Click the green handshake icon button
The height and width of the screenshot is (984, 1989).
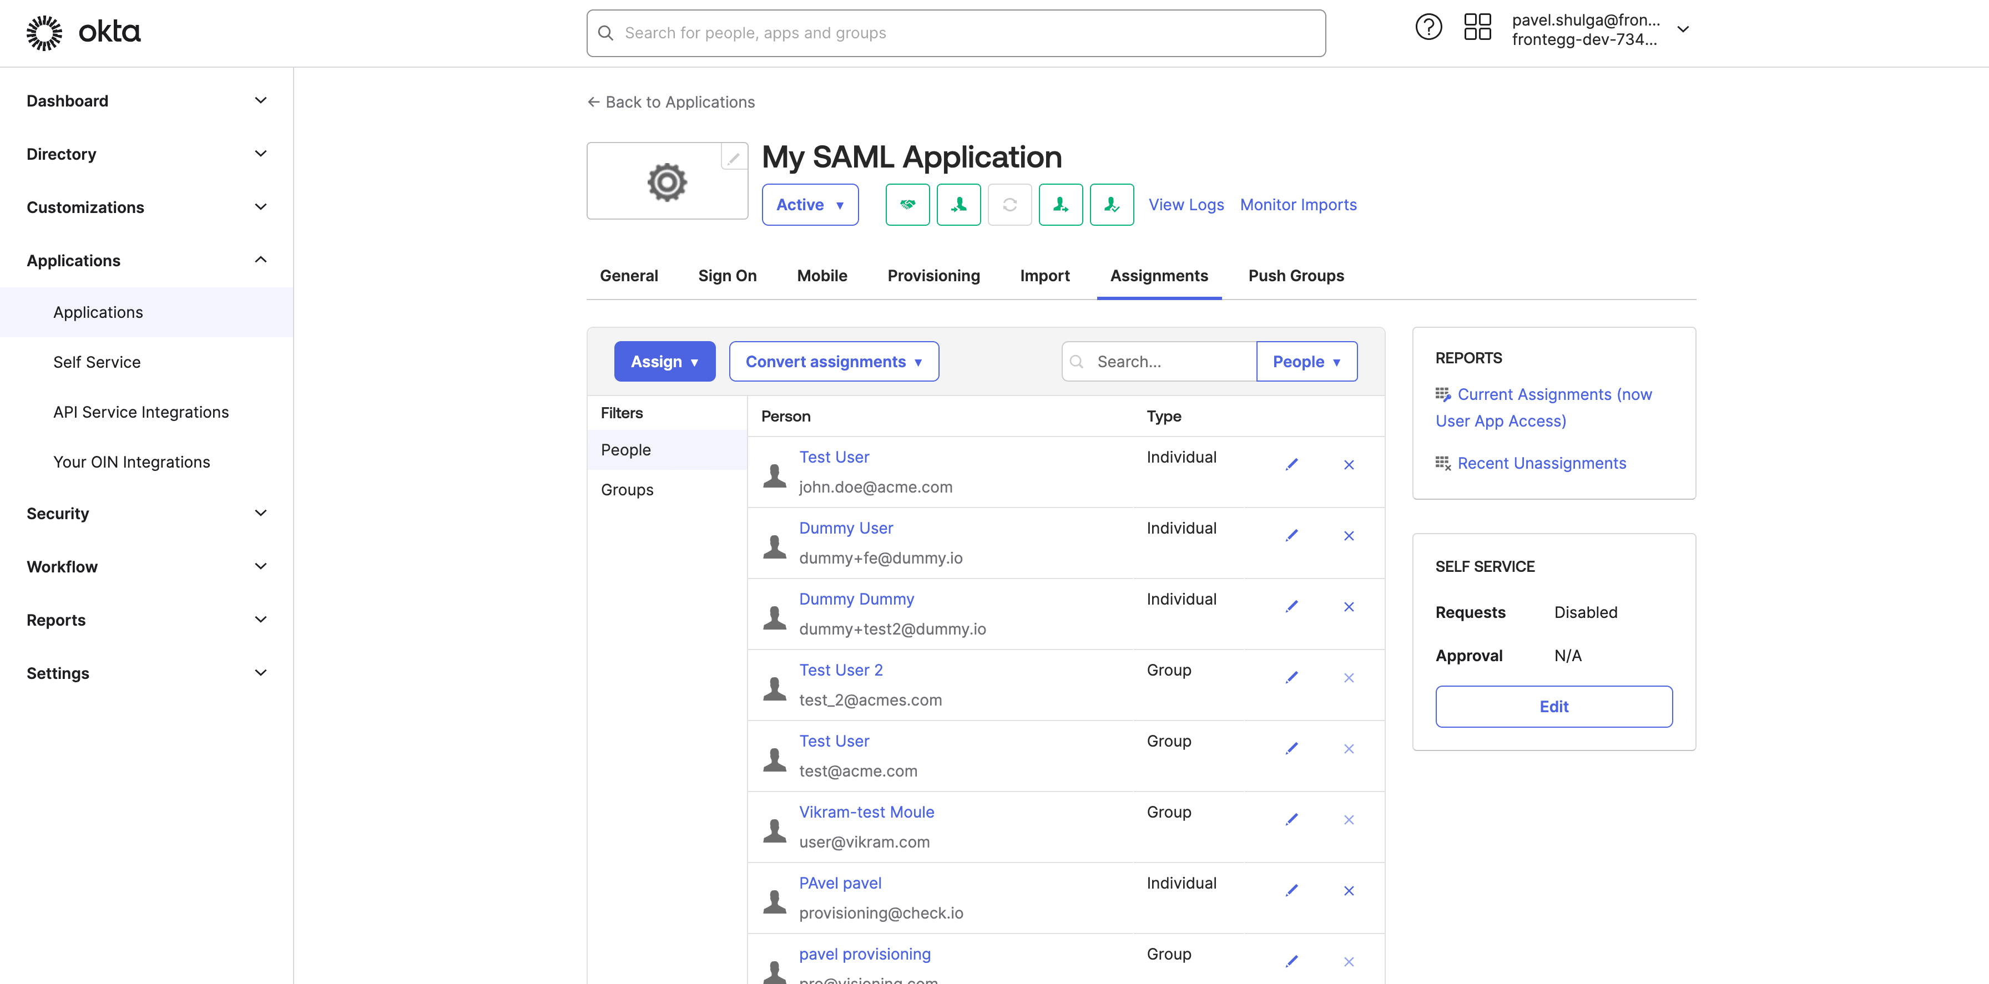coord(907,205)
